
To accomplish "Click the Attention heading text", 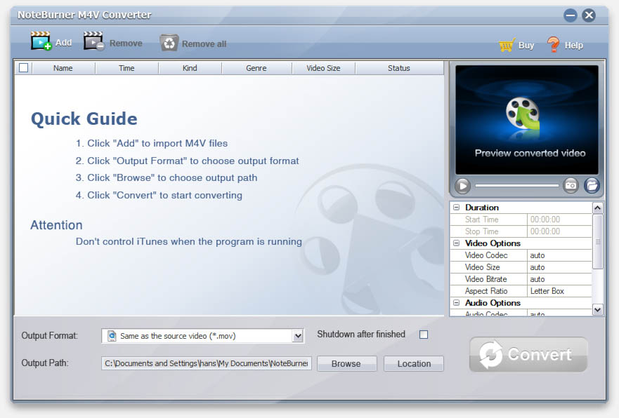I will coord(56,225).
